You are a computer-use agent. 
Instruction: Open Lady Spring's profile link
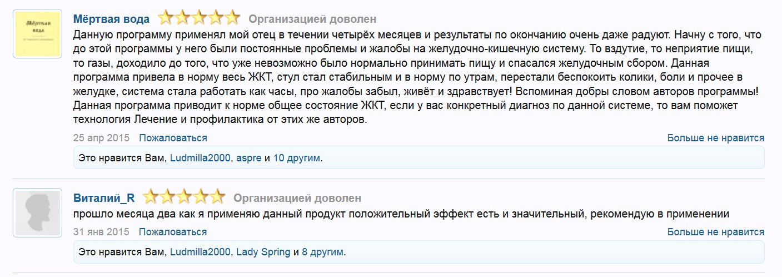263,252
